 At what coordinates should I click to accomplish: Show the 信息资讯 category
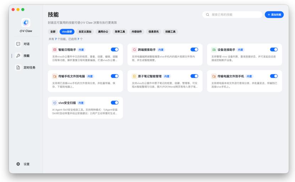pos(154,32)
